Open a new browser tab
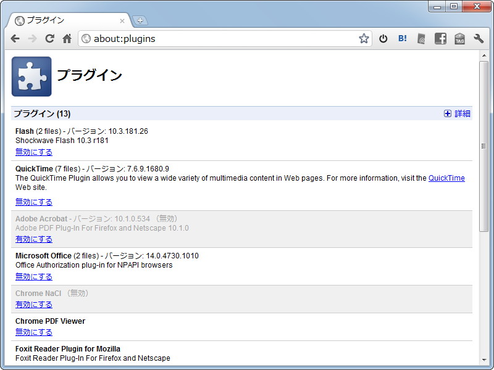This screenshot has height=370, width=494. 140,20
